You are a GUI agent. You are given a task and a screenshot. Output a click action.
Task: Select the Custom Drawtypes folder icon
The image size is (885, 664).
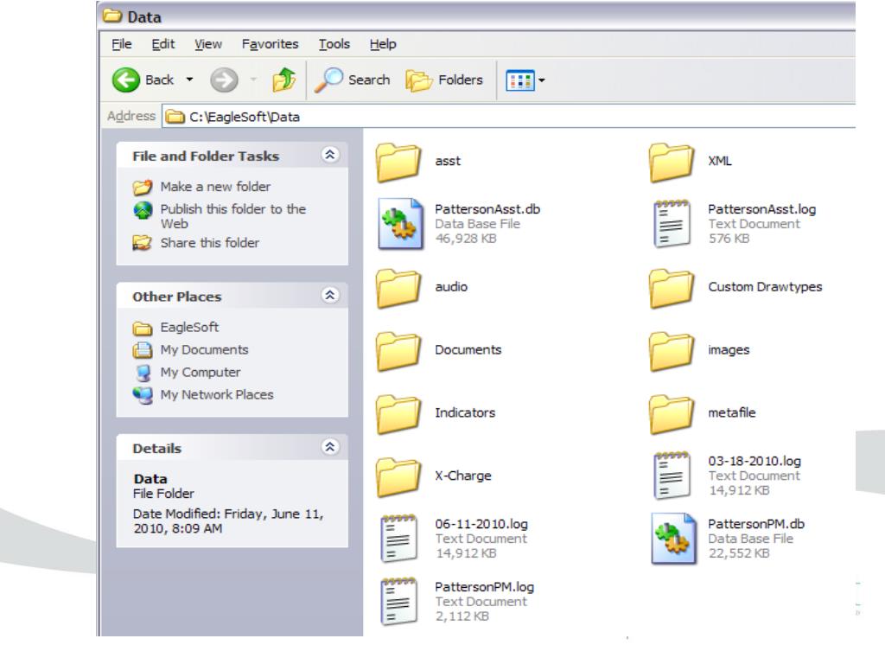click(x=671, y=288)
